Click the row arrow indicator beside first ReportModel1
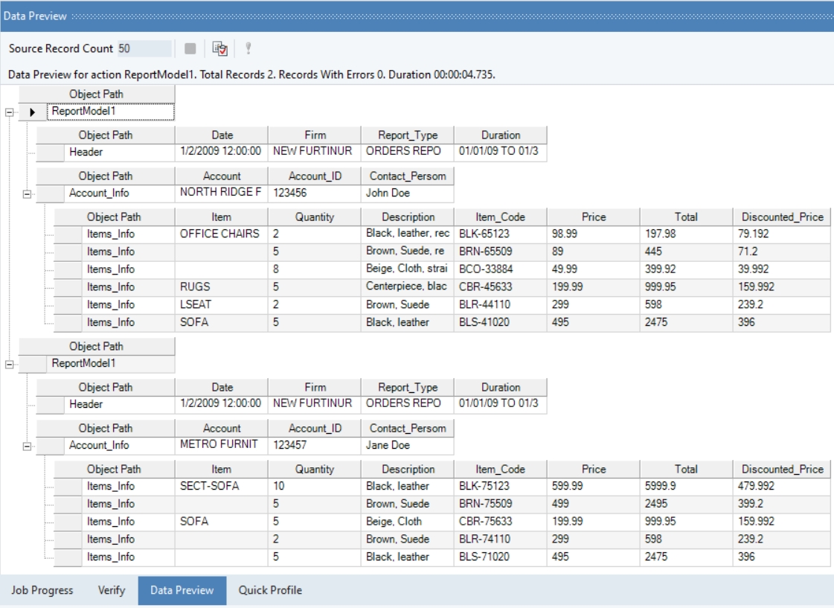The image size is (834, 608). [x=33, y=112]
